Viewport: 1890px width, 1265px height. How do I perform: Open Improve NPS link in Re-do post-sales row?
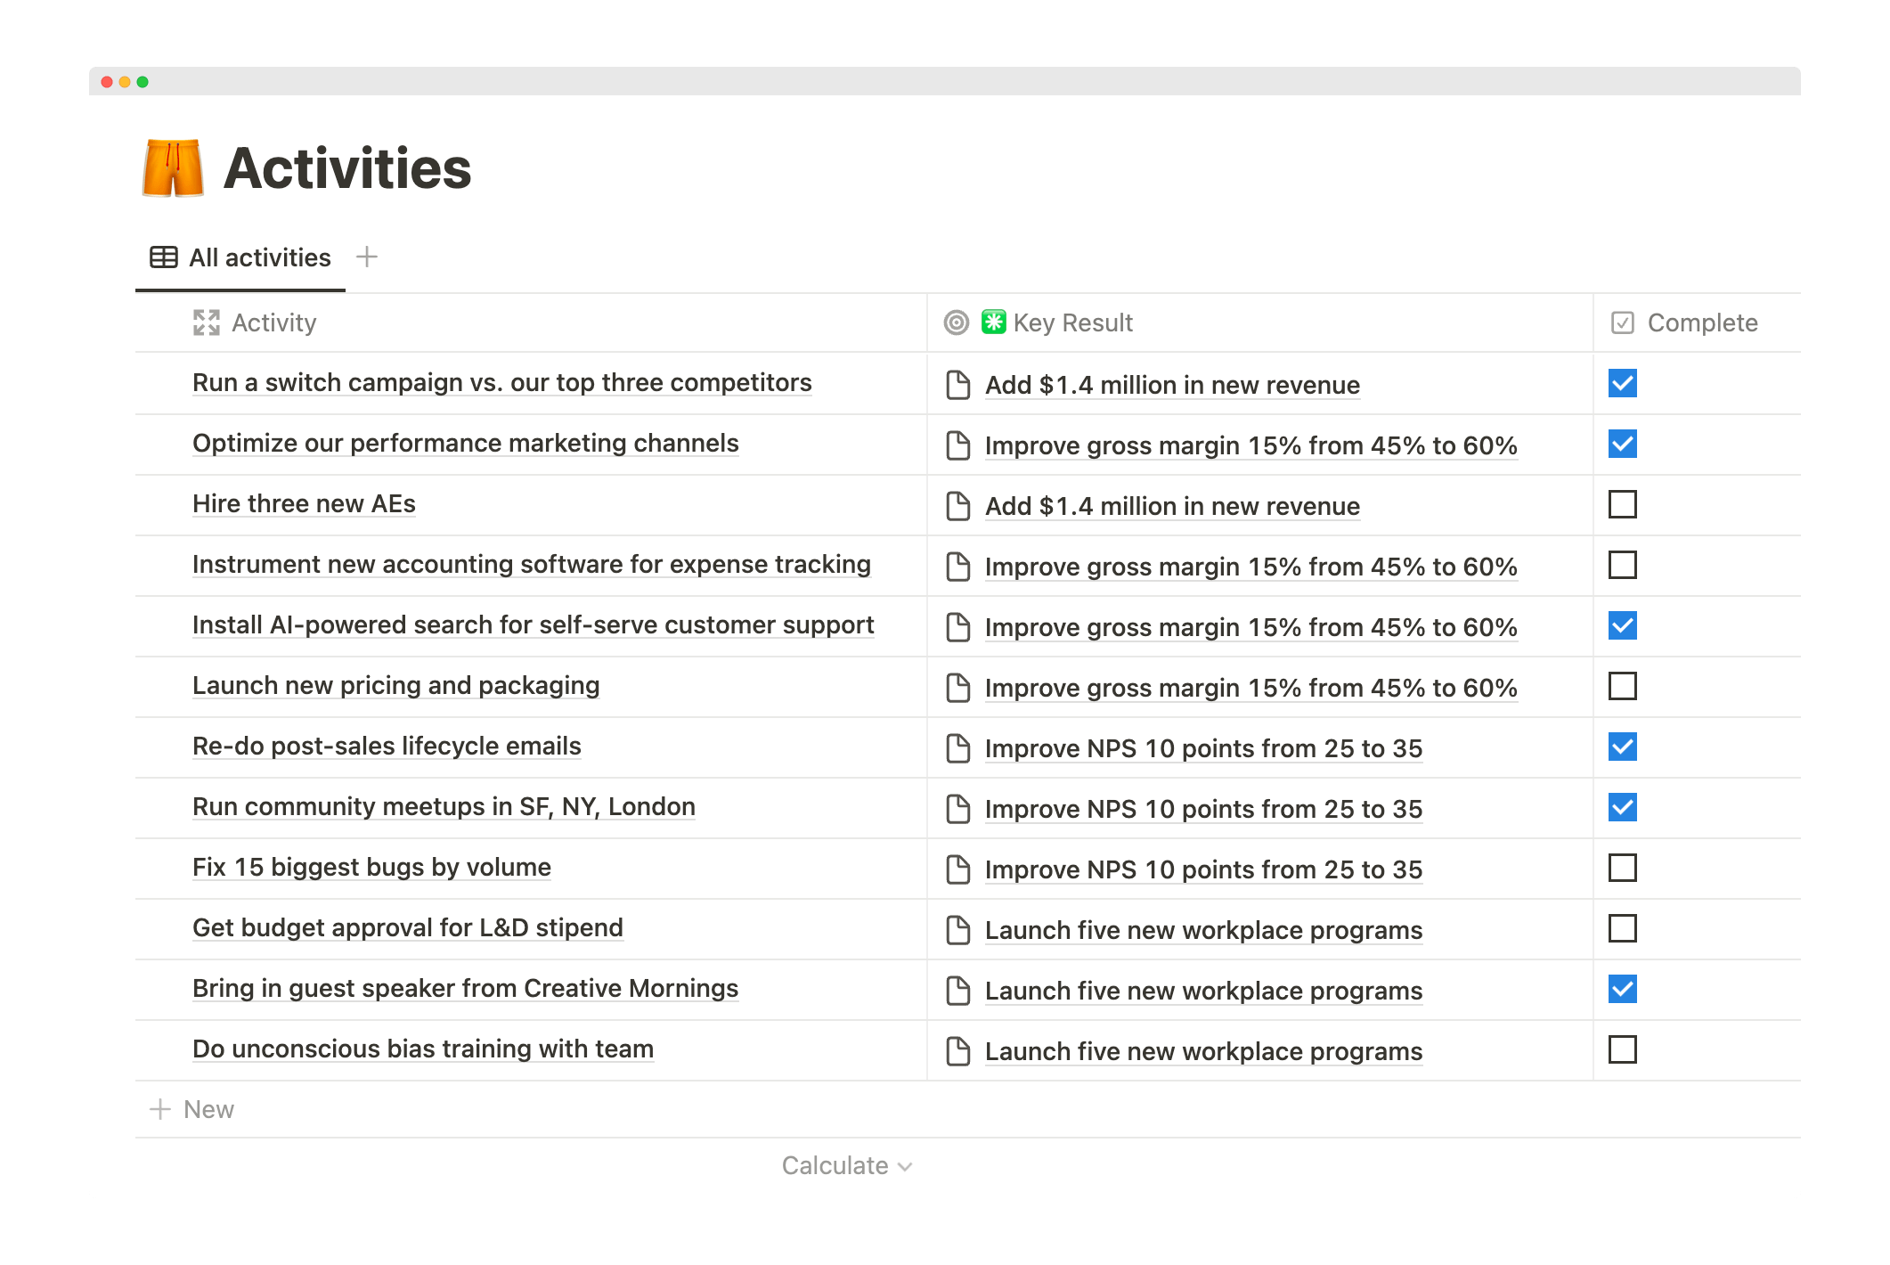pos(1202,748)
